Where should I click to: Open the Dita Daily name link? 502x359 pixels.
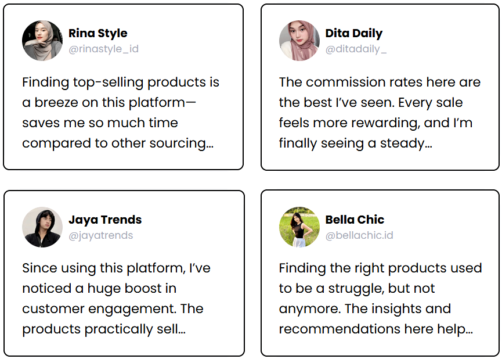pos(354,33)
